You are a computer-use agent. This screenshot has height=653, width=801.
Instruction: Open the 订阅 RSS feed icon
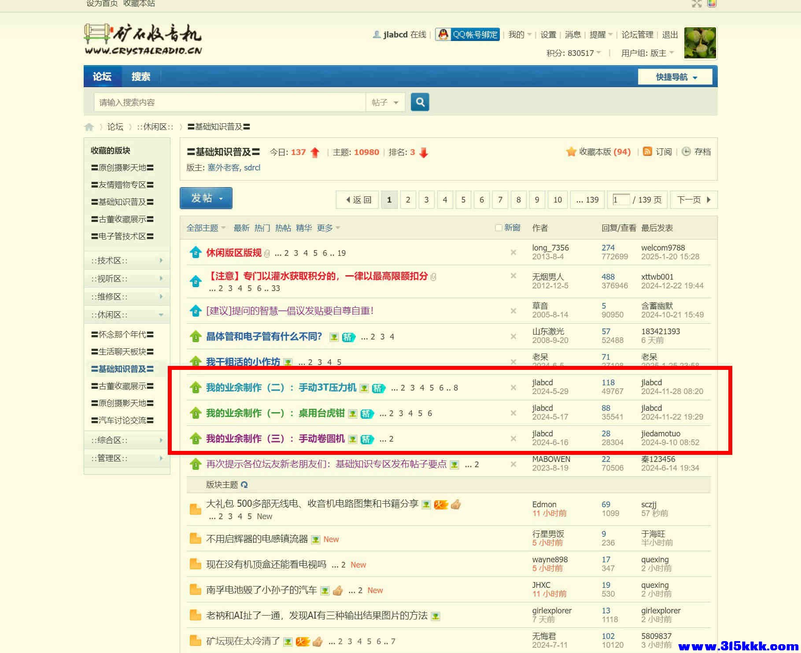647,151
